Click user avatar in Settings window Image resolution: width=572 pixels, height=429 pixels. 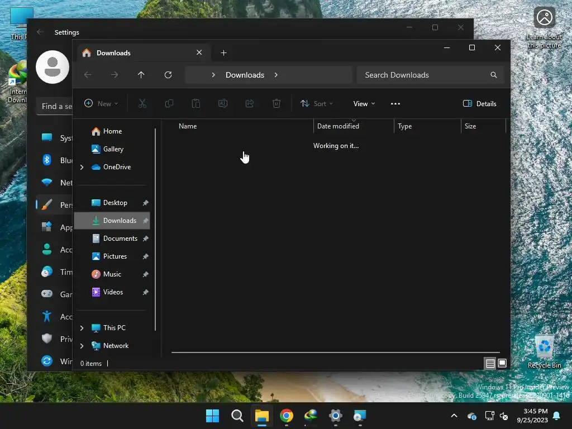[x=53, y=67]
